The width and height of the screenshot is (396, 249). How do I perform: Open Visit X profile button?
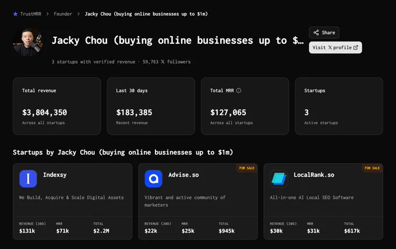[335, 47]
